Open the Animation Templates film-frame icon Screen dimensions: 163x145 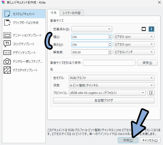7,35
